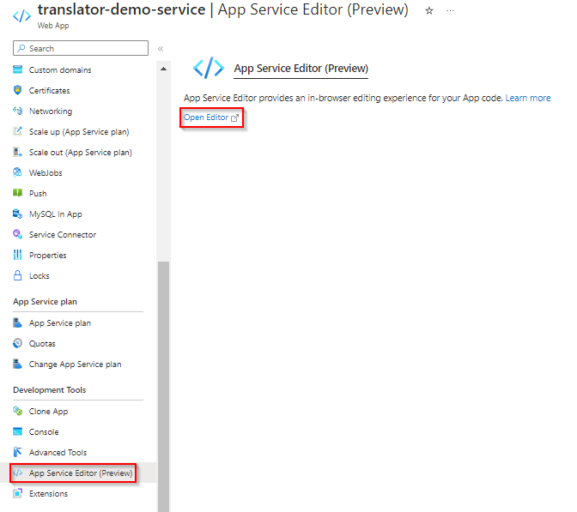Select Scale up (App Service plan)
The height and width of the screenshot is (512, 577).
coord(78,131)
